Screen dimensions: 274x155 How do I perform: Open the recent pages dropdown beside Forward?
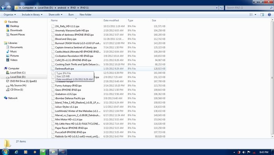pyautogui.click(x=13, y=8)
